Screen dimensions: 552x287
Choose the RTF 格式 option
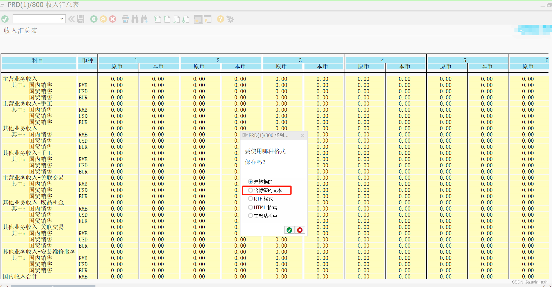(251, 198)
